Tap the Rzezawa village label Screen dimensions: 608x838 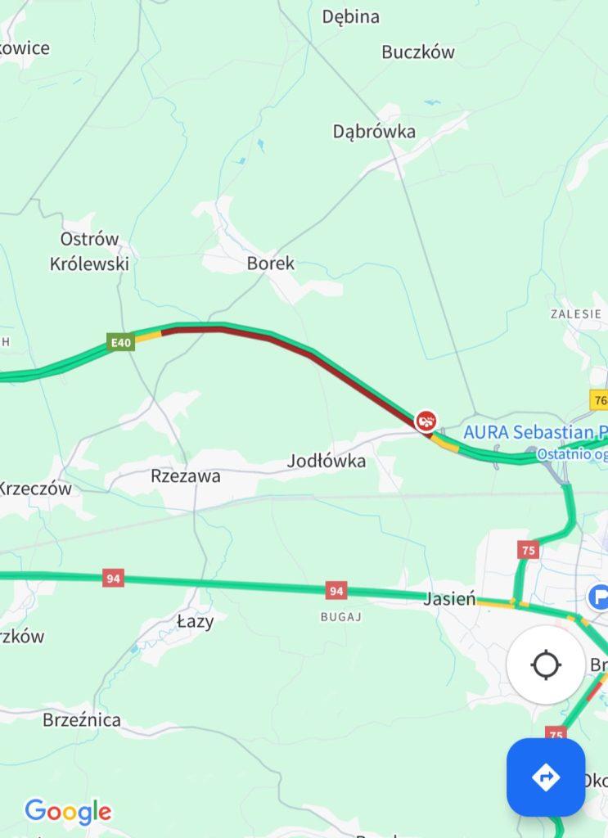coord(186,475)
